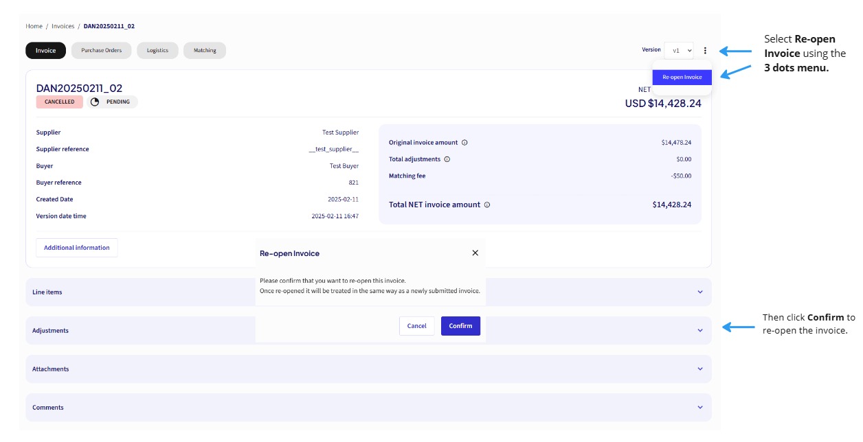Screen dimensions: 863x442
Task: Click DAN20250211_02 in the breadcrumb
Action: (109, 26)
